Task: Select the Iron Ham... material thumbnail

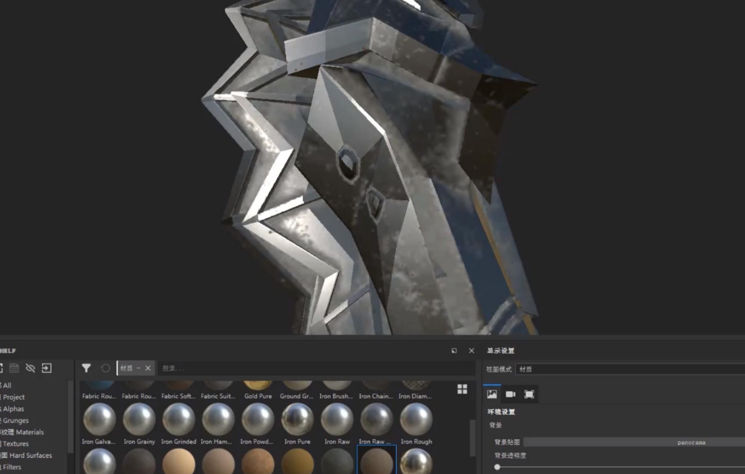Action: tap(218, 419)
